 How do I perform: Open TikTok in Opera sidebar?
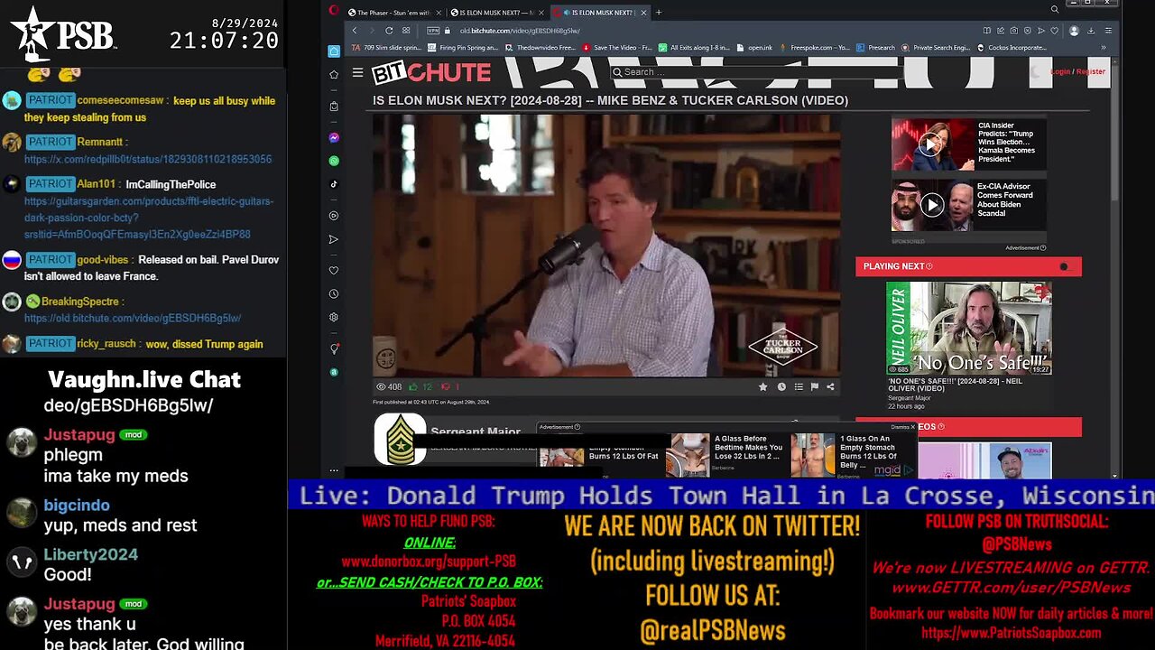[x=334, y=184]
